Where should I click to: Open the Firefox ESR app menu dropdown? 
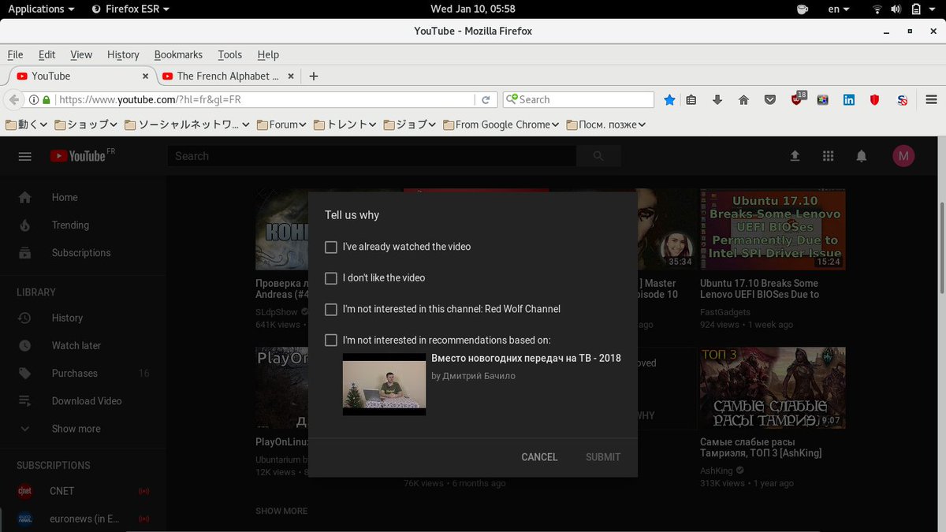point(130,9)
